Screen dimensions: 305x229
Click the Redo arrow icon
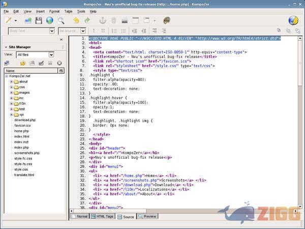pyautogui.click(x=87, y=21)
